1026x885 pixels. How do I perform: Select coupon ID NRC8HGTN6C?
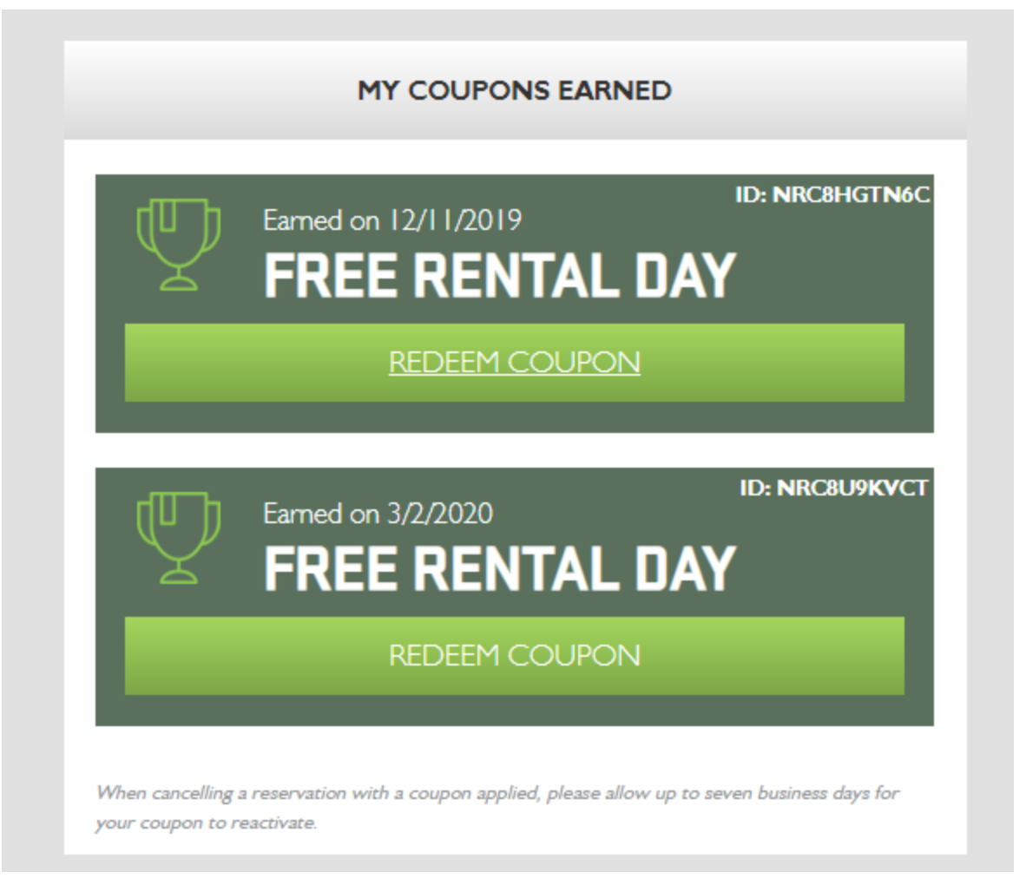coord(832,195)
